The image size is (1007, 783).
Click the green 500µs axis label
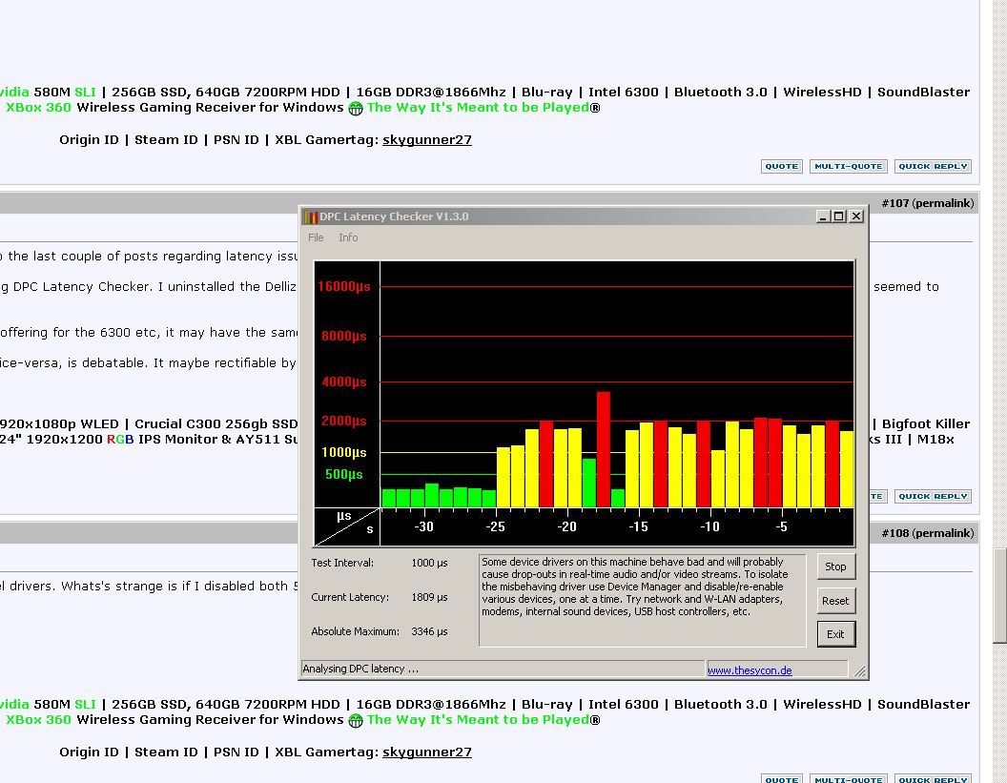[344, 475]
